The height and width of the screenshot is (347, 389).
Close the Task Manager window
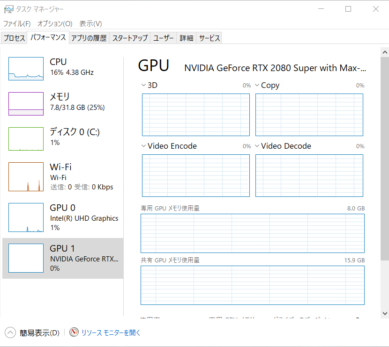(x=375, y=9)
